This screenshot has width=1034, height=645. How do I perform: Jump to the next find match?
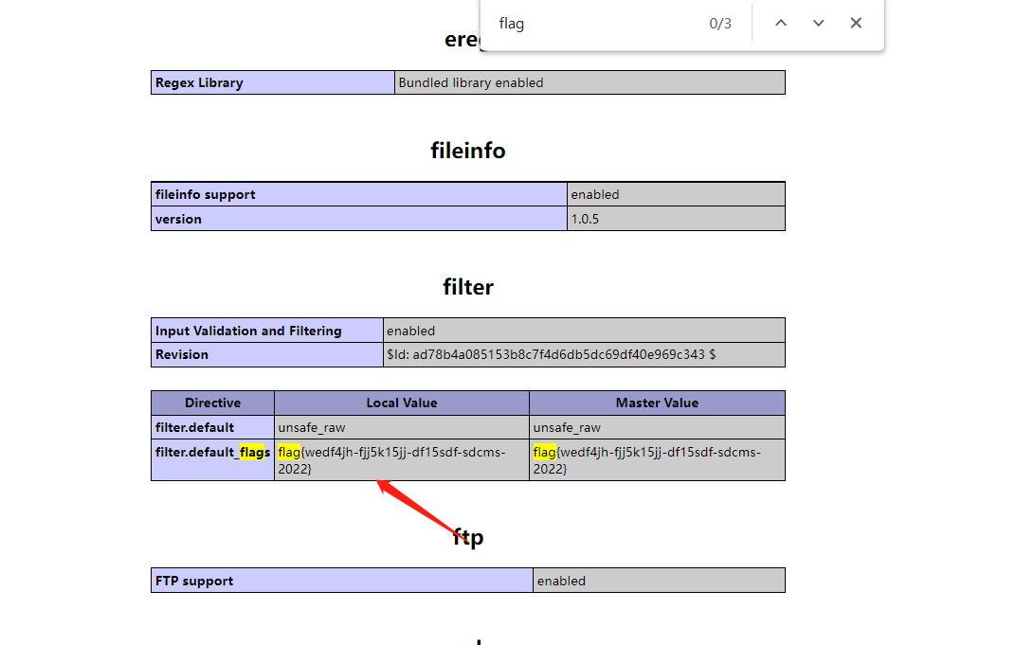coord(819,23)
